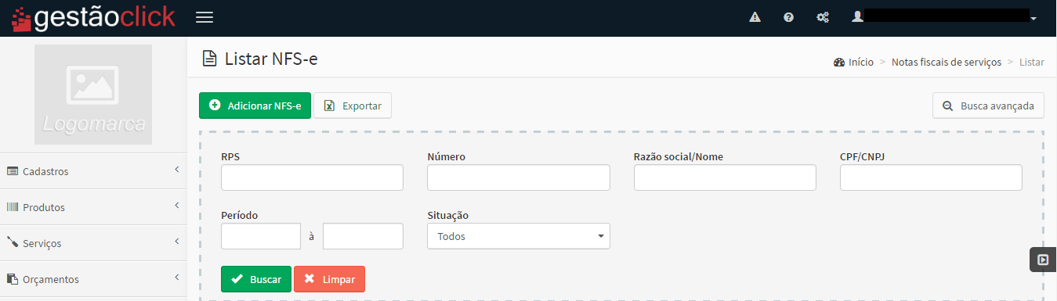Click the gestãoclick logo
1057x301 pixels.
pyautogui.click(x=93, y=17)
